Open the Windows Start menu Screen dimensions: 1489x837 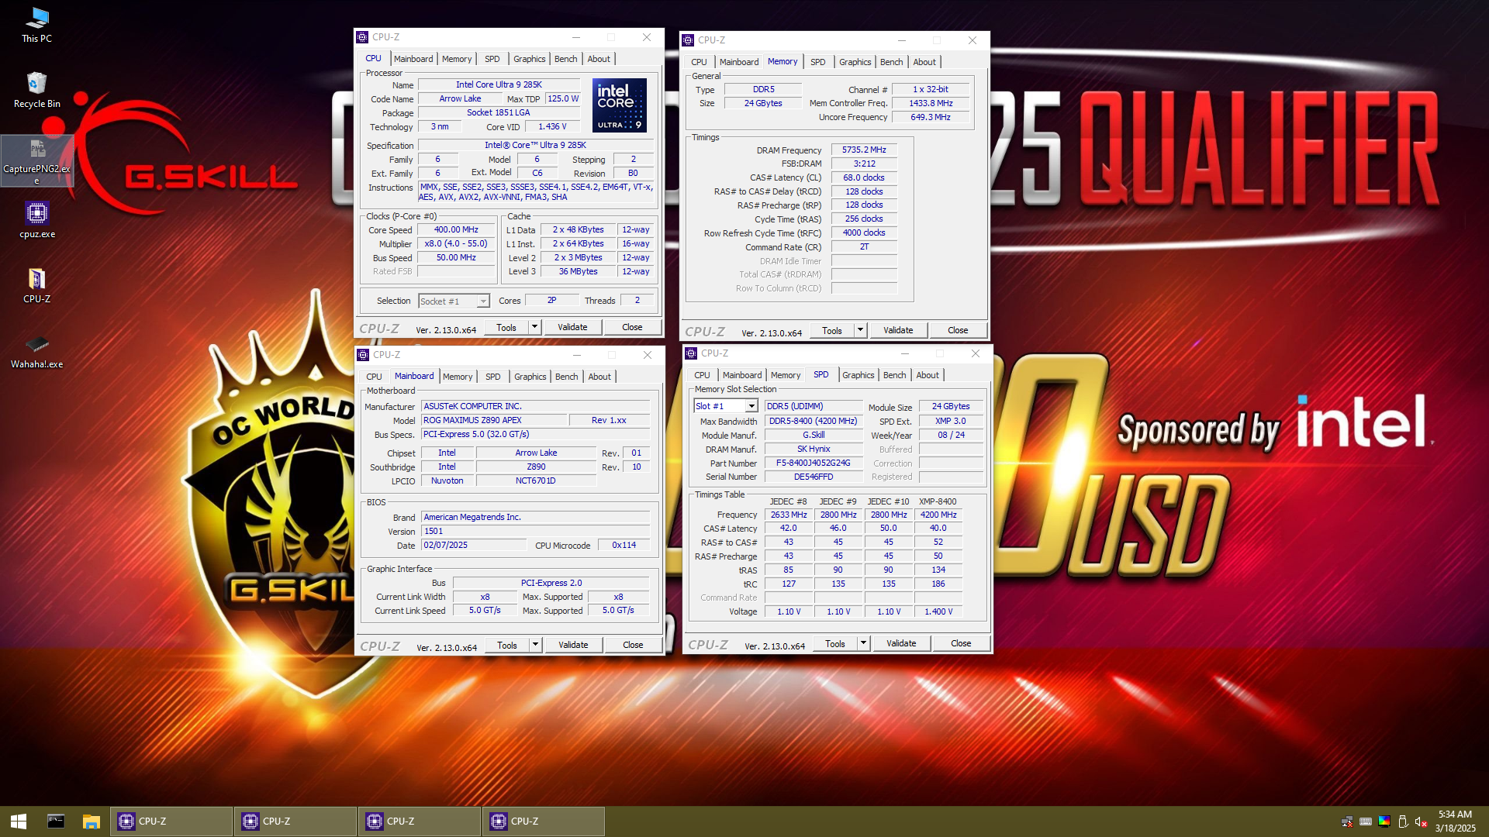coord(19,821)
